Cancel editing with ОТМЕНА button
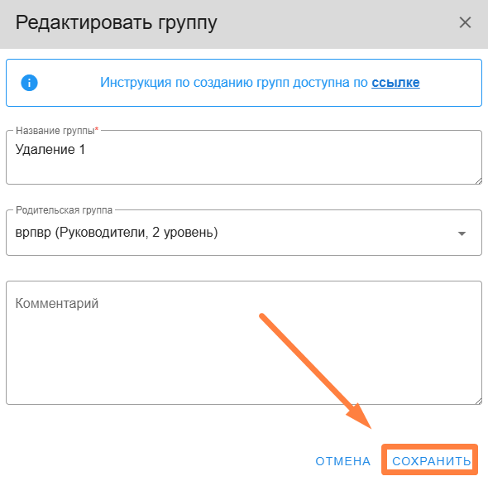The width and height of the screenshot is (488, 481). (343, 461)
